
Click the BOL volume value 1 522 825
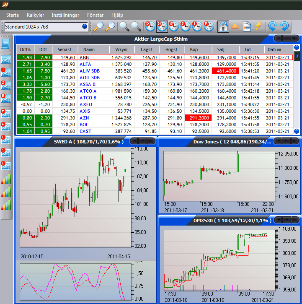(x=121, y=125)
